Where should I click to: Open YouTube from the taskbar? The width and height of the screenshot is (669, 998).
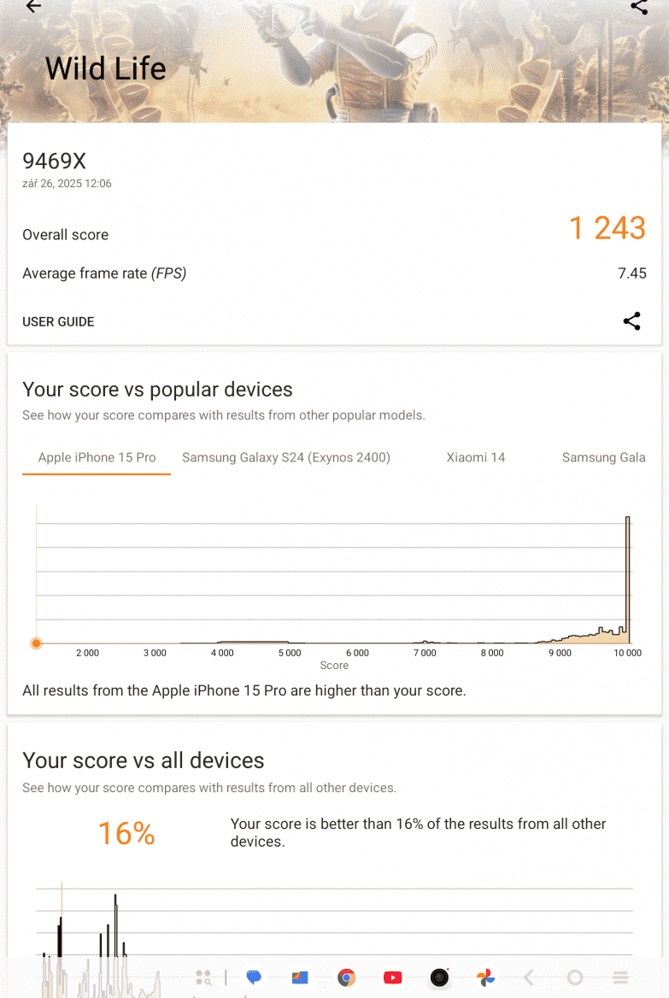[392, 977]
